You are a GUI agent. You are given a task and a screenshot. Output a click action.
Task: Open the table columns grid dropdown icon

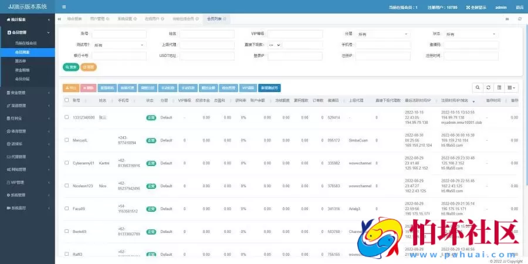click(512, 87)
